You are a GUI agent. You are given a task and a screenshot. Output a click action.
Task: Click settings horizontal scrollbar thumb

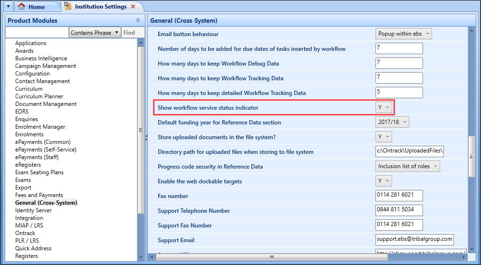tap(271, 257)
